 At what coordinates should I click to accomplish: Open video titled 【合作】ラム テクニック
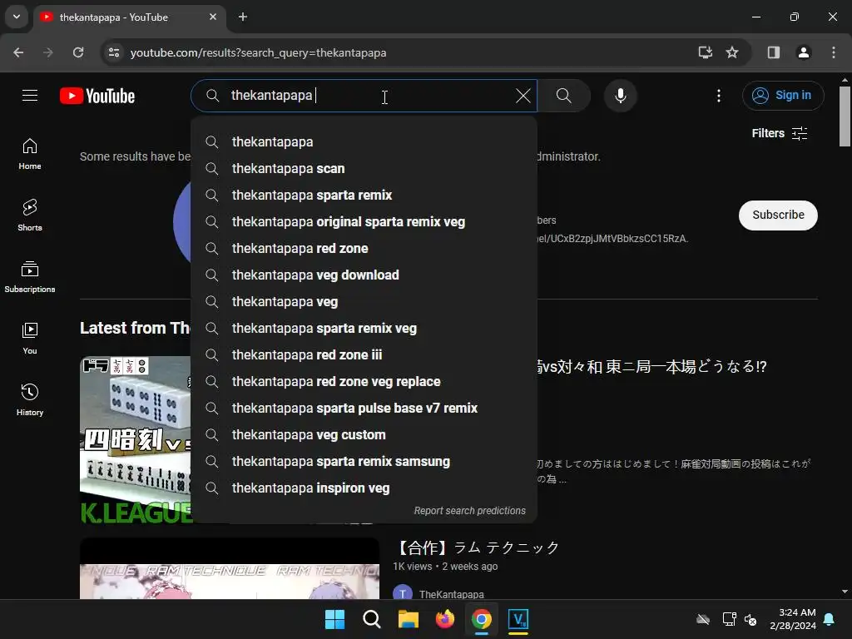click(x=477, y=547)
